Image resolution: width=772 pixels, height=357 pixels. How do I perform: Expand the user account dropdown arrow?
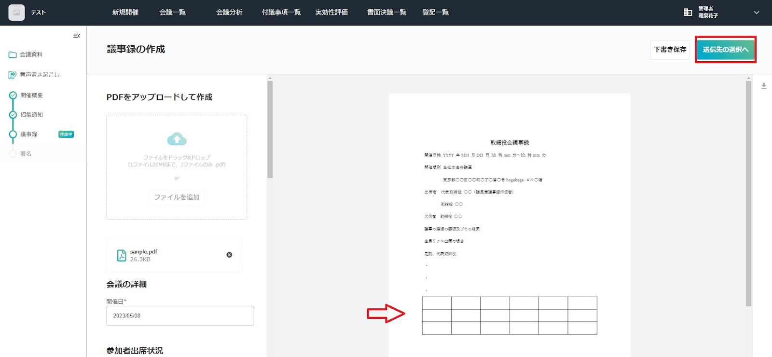(x=756, y=13)
